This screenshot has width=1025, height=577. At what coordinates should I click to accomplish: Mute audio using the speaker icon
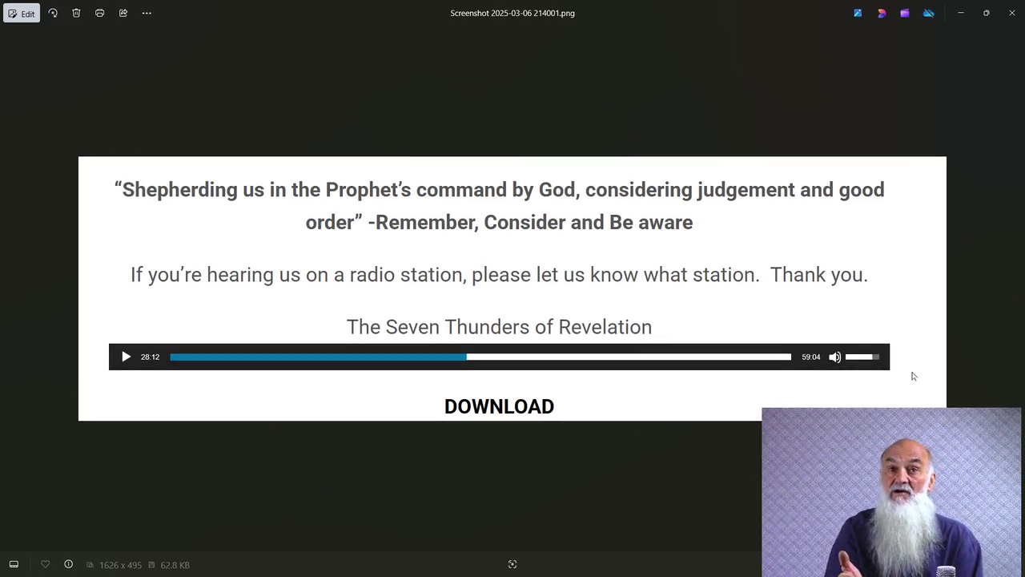coord(834,357)
